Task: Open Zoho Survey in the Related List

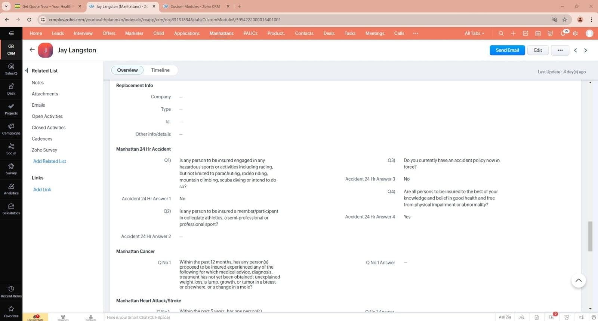Action: [44, 150]
